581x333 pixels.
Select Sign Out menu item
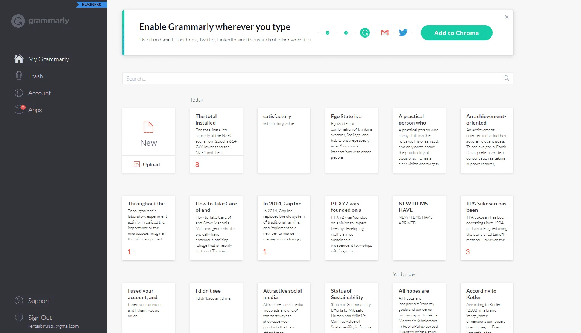(40, 318)
